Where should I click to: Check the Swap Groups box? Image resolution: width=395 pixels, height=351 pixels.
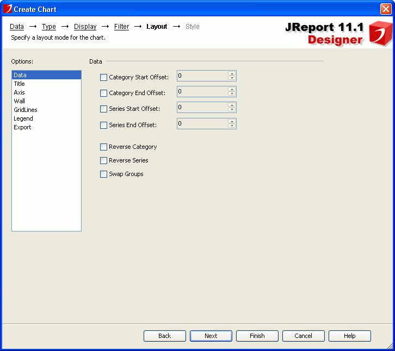[x=104, y=174]
